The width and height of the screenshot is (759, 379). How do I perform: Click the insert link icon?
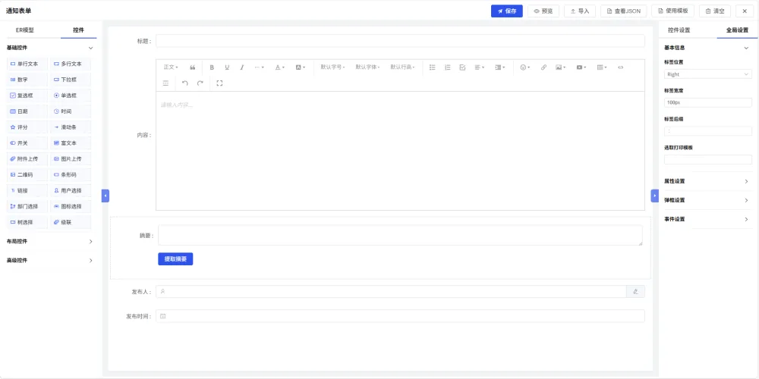point(543,67)
